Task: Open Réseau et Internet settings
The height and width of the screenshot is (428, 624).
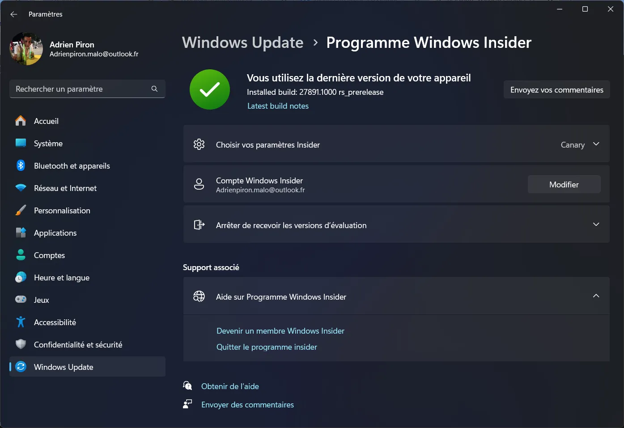Action: (87, 188)
